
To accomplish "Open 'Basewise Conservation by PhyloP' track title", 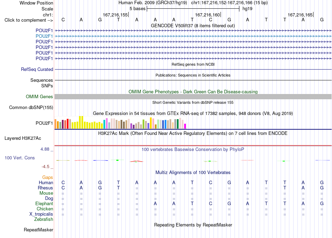I will 193,150.
